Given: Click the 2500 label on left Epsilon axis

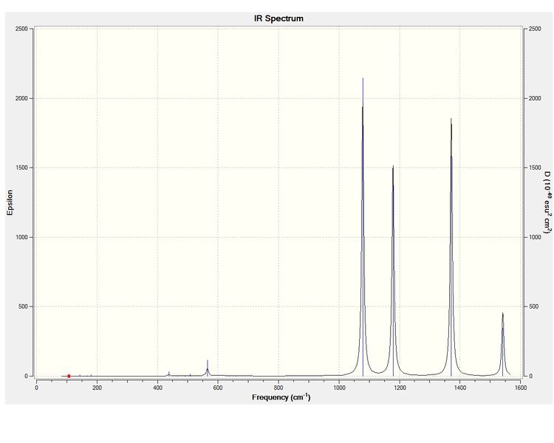Looking at the screenshot, I should [x=21, y=29].
